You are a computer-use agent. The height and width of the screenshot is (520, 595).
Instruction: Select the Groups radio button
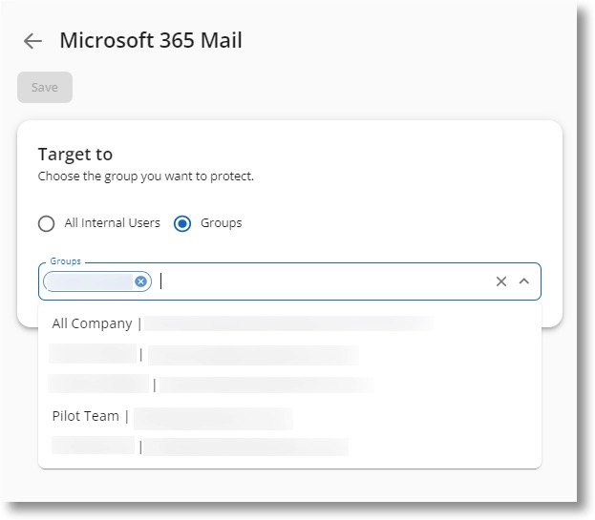pyautogui.click(x=182, y=224)
